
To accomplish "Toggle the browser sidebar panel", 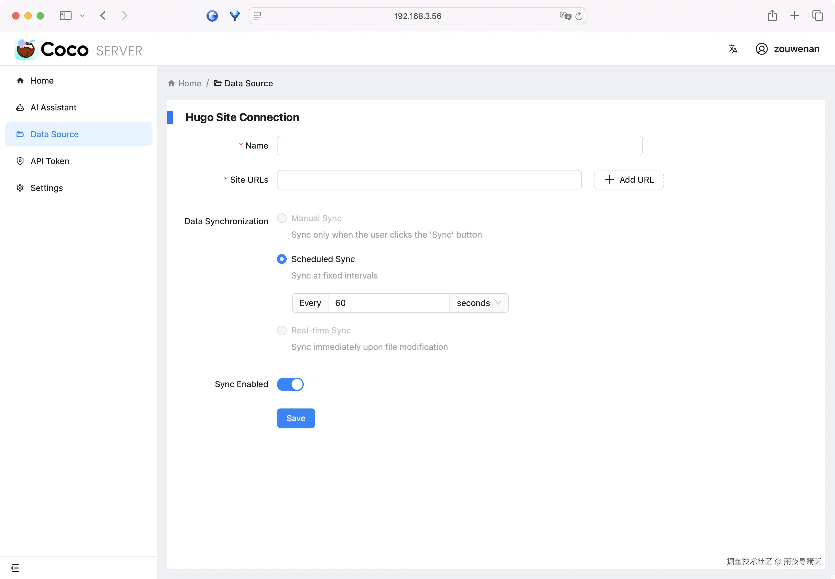I will [66, 16].
